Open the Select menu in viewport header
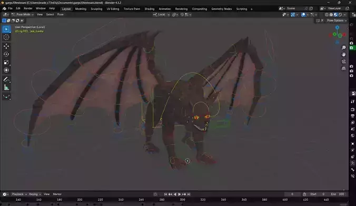 [50, 15]
